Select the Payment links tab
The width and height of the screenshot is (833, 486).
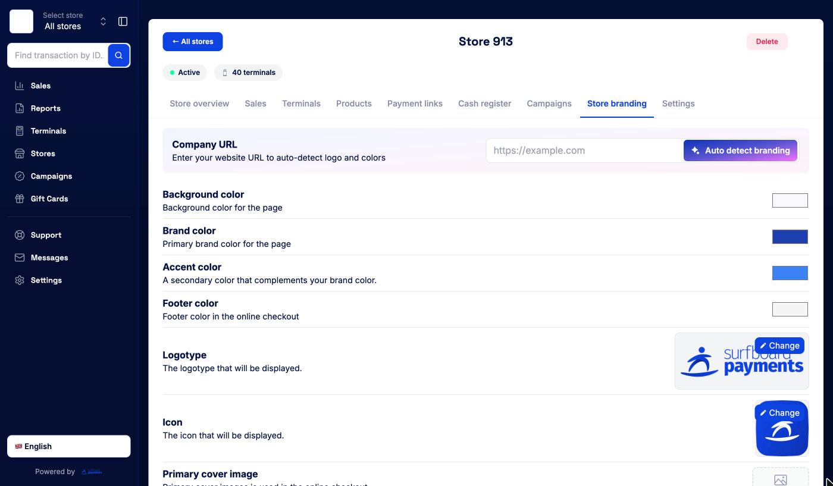click(x=415, y=104)
